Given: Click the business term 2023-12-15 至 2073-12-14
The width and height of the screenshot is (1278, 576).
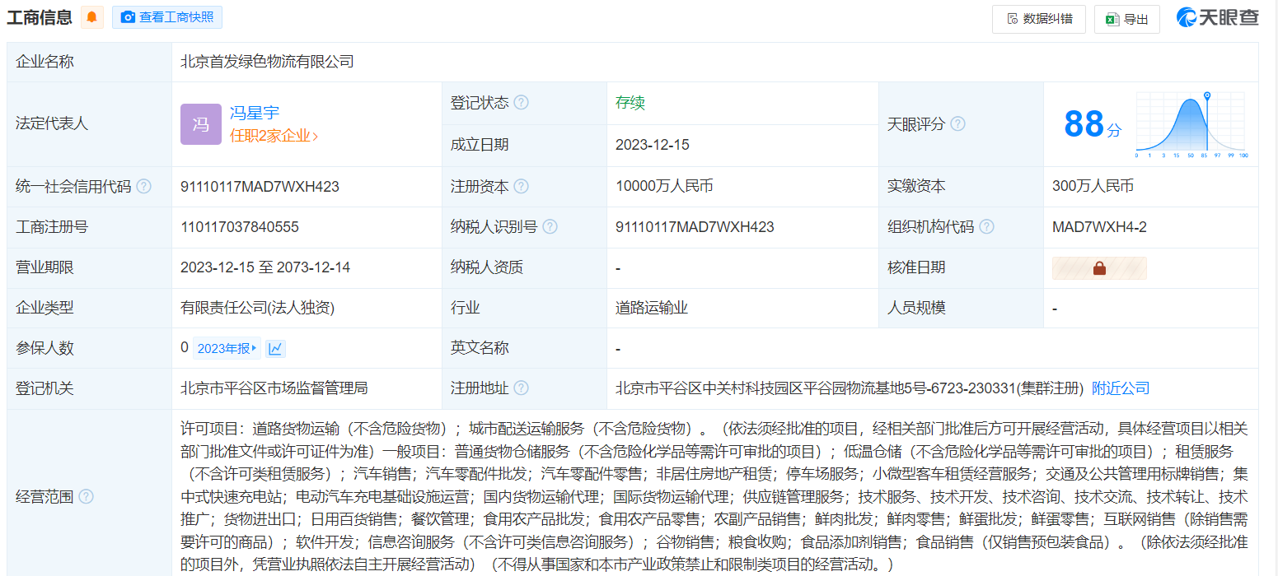Looking at the screenshot, I should tap(265, 267).
